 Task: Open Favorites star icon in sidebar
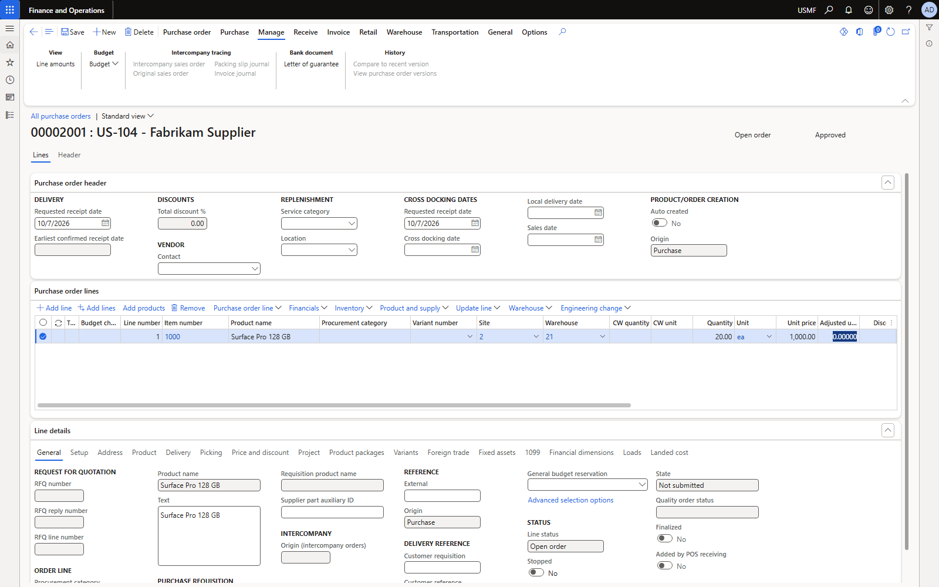coord(10,62)
